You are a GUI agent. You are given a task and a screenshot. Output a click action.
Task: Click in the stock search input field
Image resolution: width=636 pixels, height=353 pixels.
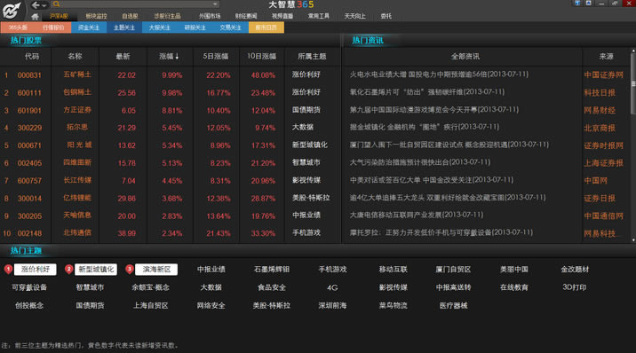[x=136, y=4]
